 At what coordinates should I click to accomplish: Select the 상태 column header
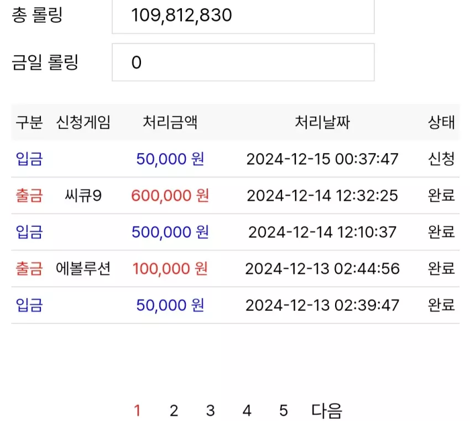pyautogui.click(x=441, y=122)
